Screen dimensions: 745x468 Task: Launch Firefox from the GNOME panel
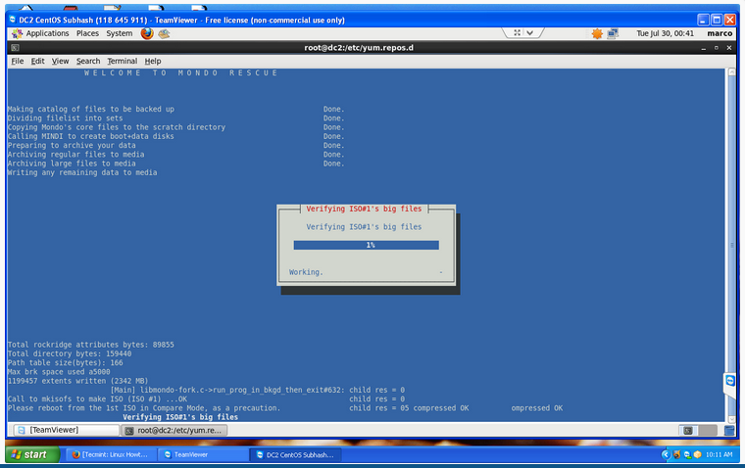click(147, 33)
